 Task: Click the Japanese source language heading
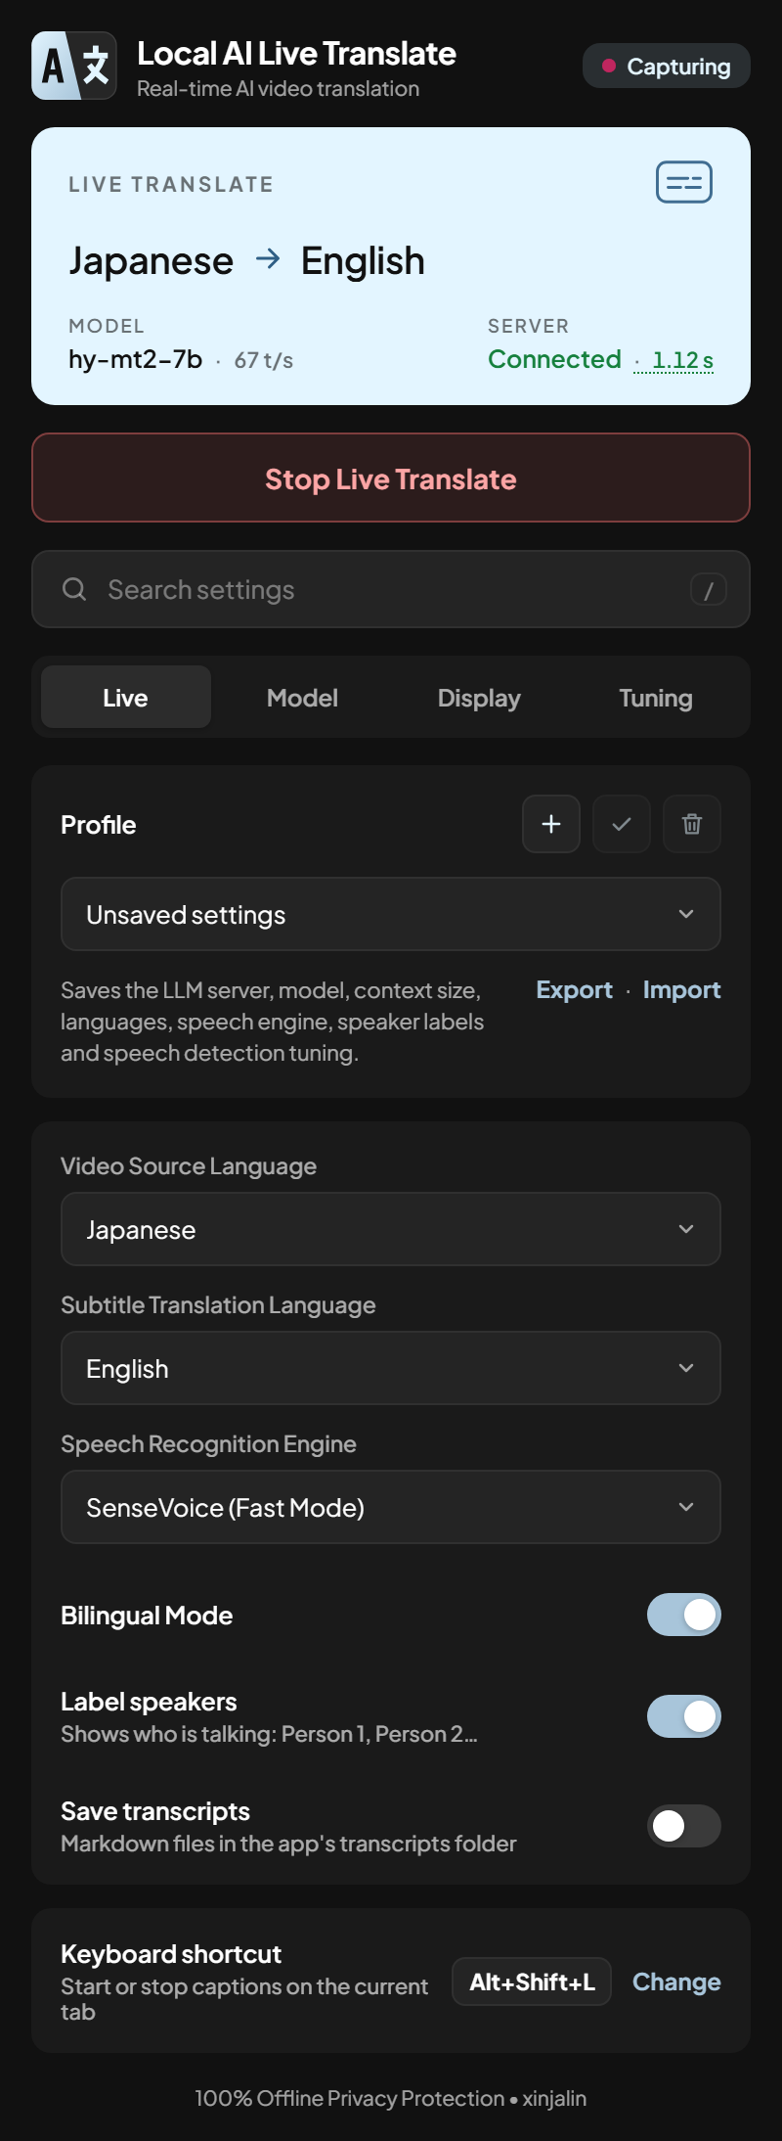pos(151,260)
